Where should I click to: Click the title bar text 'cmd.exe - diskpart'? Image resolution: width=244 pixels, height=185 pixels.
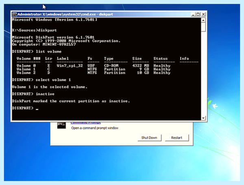pos(98,14)
